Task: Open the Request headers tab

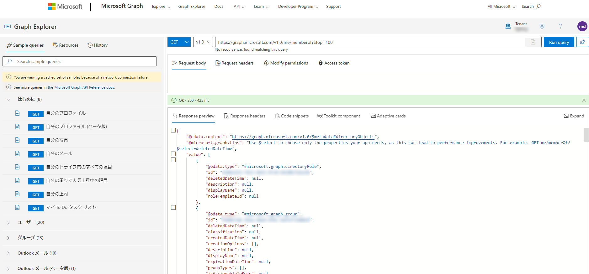Action: [234, 63]
